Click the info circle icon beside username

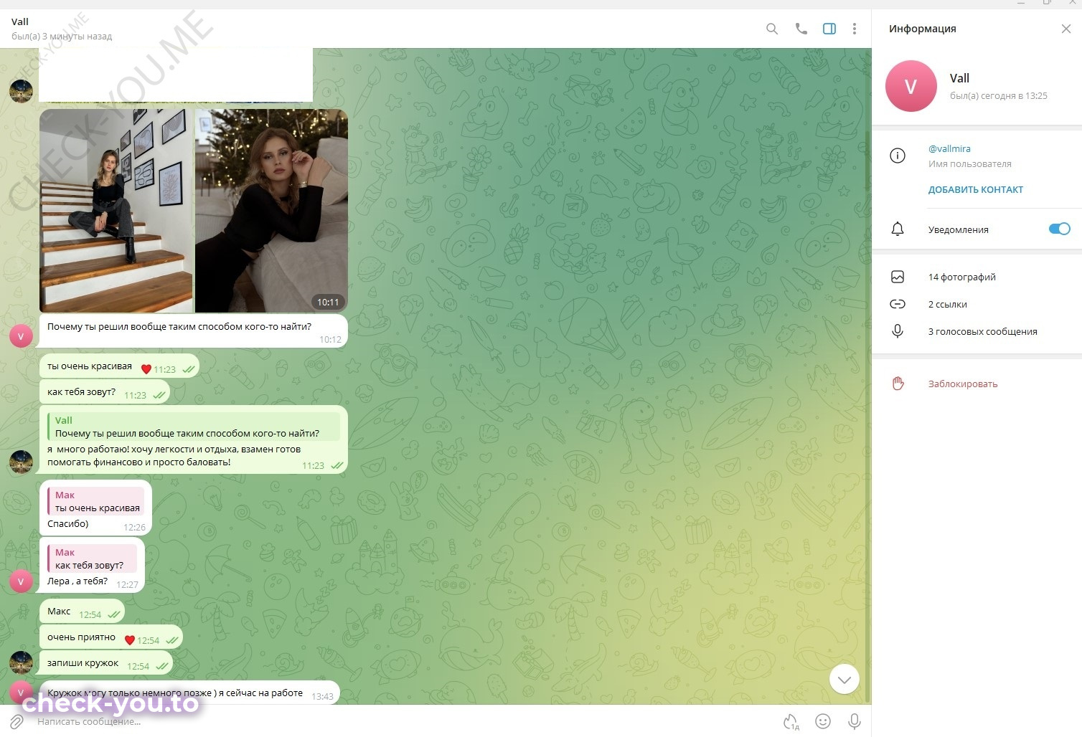[898, 156]
